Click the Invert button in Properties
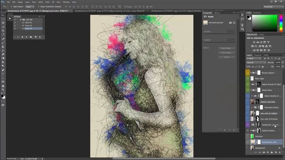This screenshot has height=160, width=285. coord(227,57)
